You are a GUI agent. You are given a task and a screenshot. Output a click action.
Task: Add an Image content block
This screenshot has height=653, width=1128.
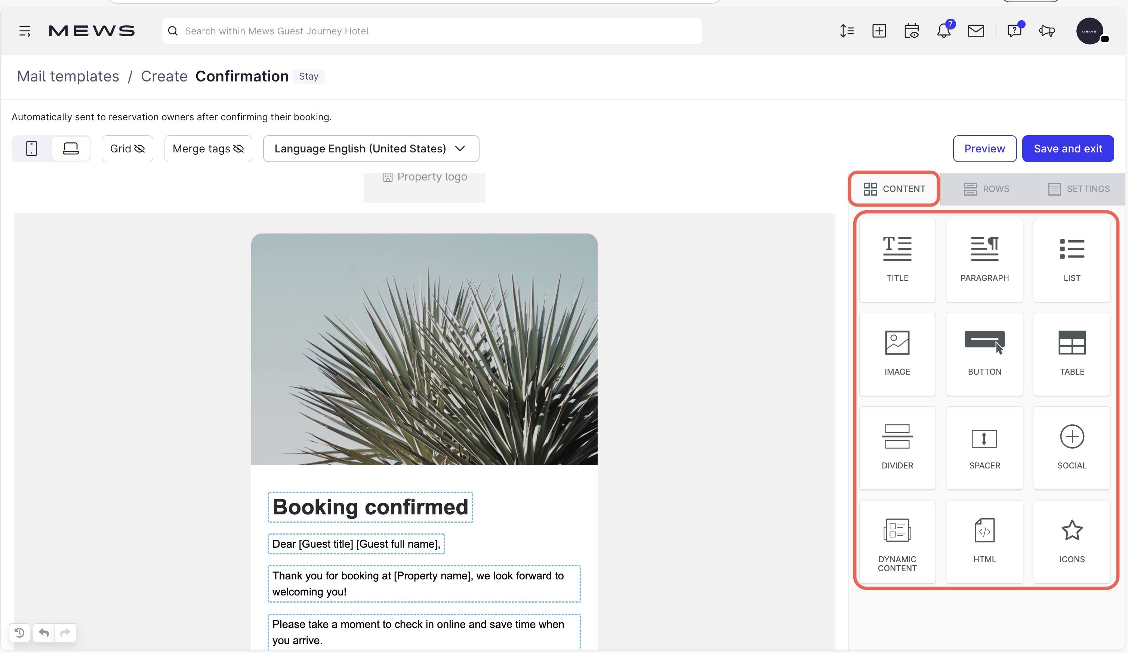(897, 354)
